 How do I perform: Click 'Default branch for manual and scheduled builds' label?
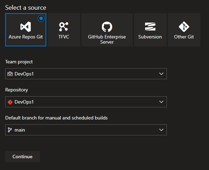56,118
